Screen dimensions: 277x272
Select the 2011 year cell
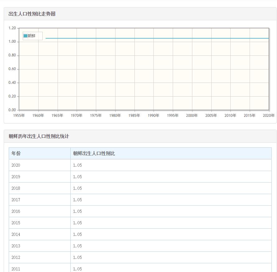point(40,268)
